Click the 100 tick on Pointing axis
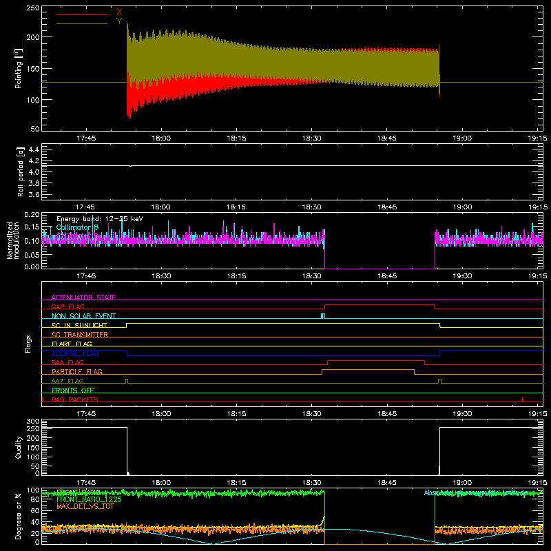Viewport: 551px width, 551px height. tap(32, 100)
